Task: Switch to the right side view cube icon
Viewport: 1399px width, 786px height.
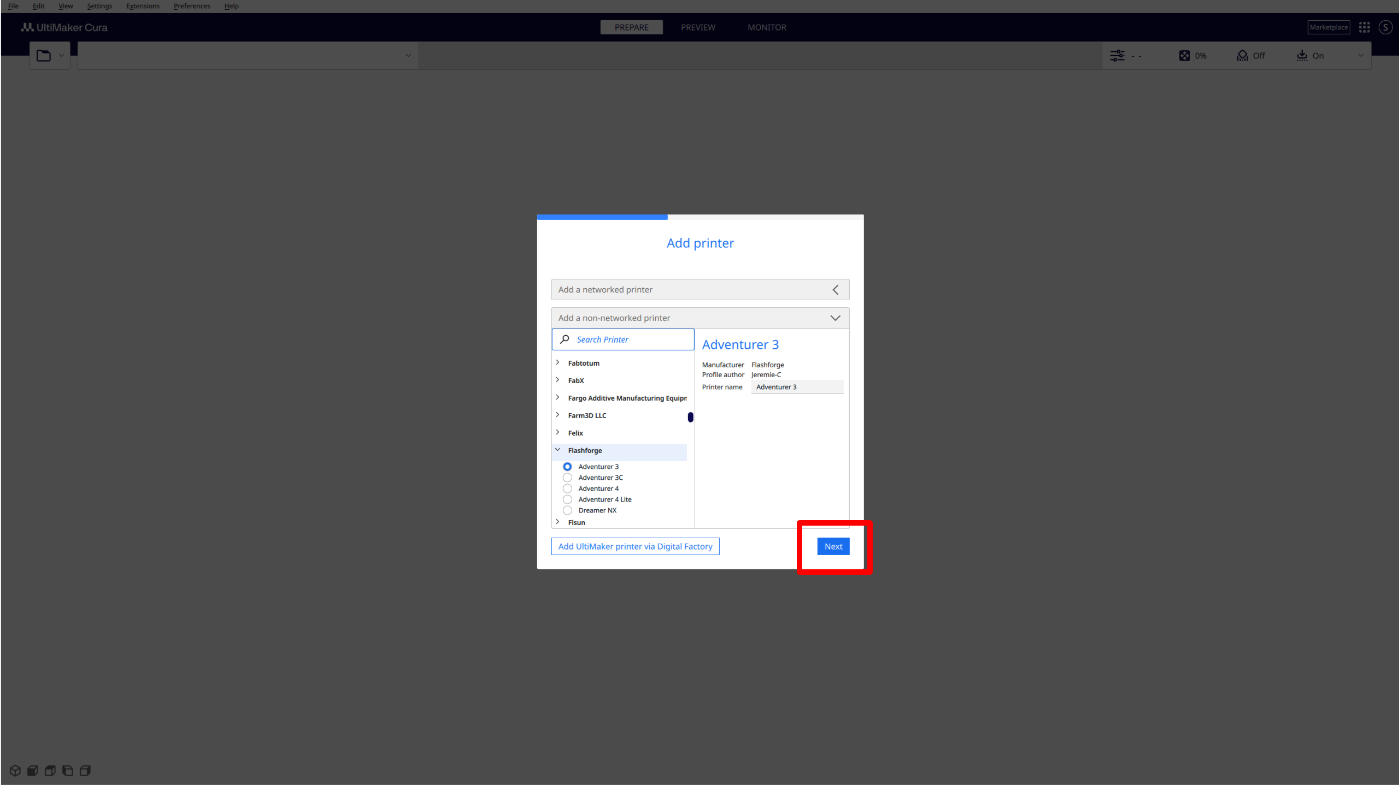Action: click(x=85, y=770)
